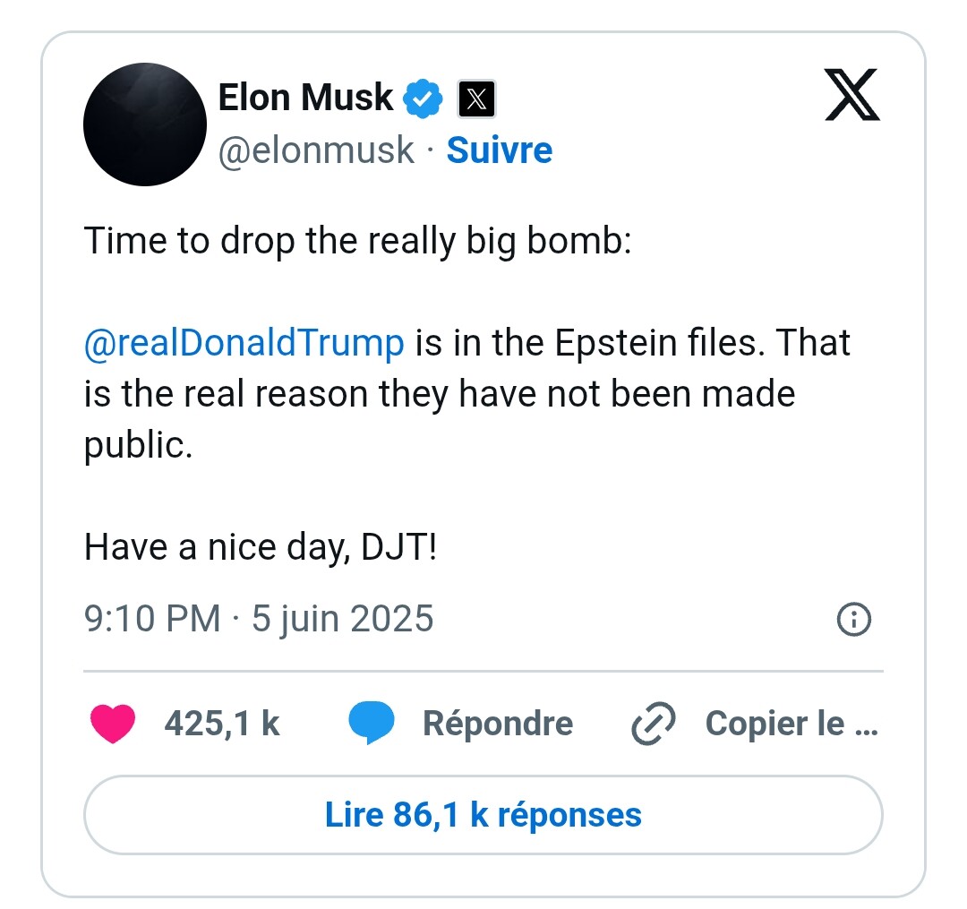Viewport: 967px width, 909px height.
Task: Click the small X affiliation badge
Action: [x=476, y=99]
